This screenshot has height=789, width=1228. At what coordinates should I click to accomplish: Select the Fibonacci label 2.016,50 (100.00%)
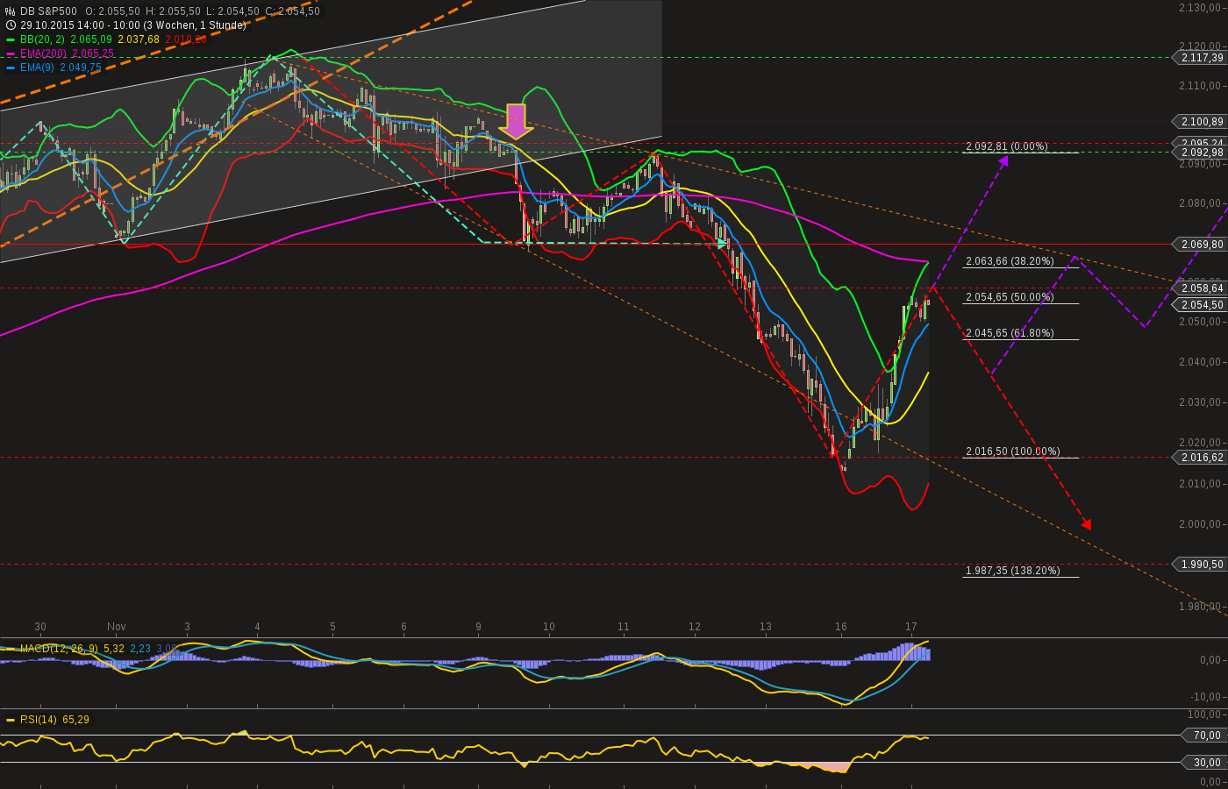[1013, 451]
